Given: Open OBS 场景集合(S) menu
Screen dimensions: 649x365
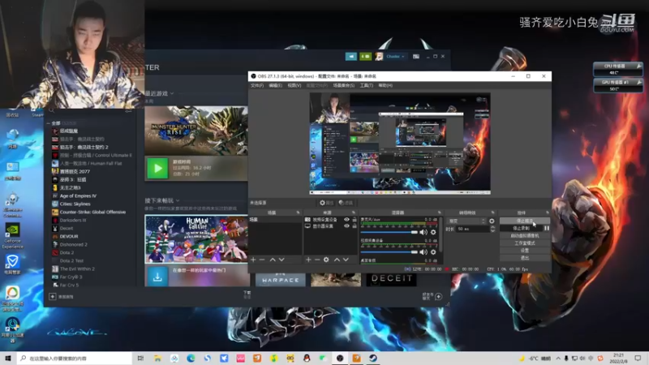Looking at the screenshot, I should click(343, 85).
